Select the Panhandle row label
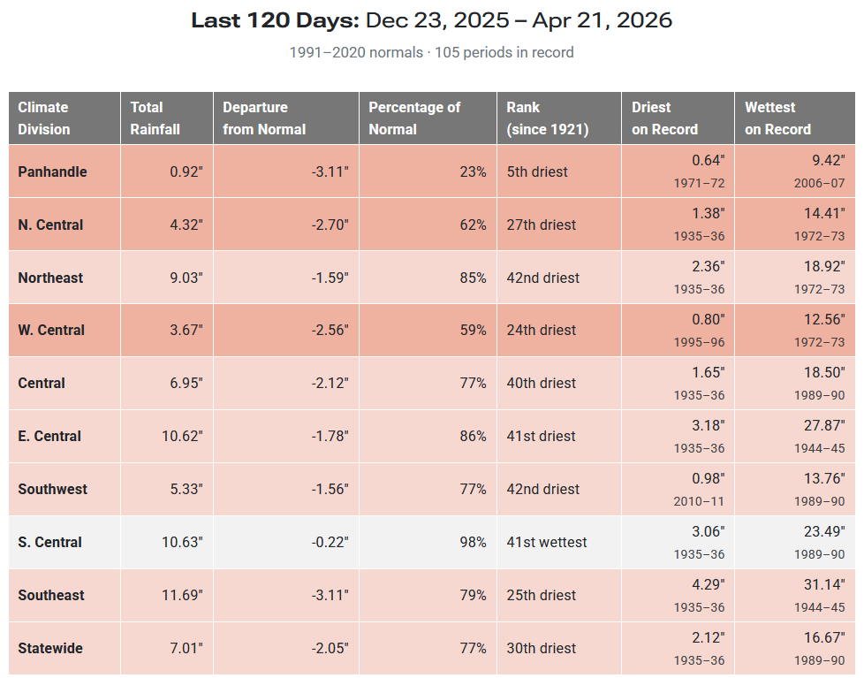The height and width of the screenshot is (678, 864). pos(53,171)
